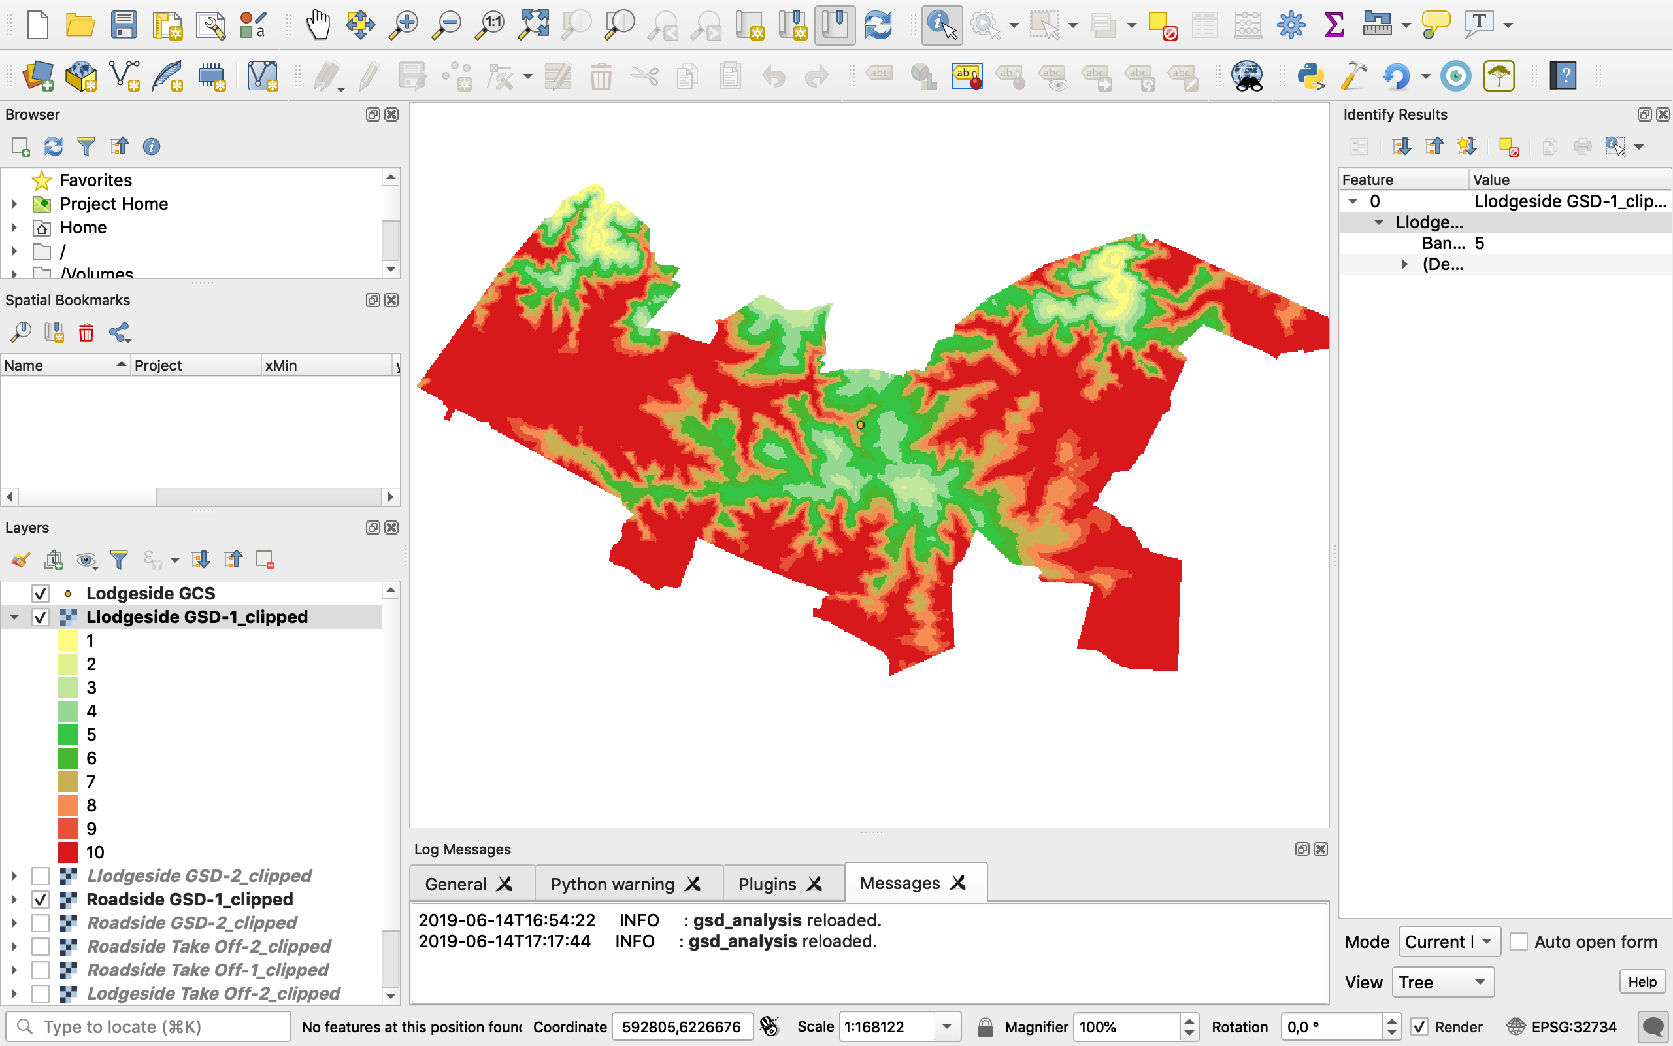Open the Mode dropdown
Screen dimensions: 1673x1046
click(x=1449, y=941)
